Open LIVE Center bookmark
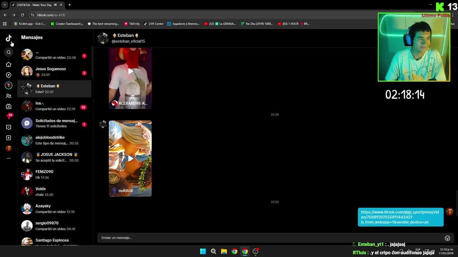The width and height of the screenshot is (458, 257). 154,24
